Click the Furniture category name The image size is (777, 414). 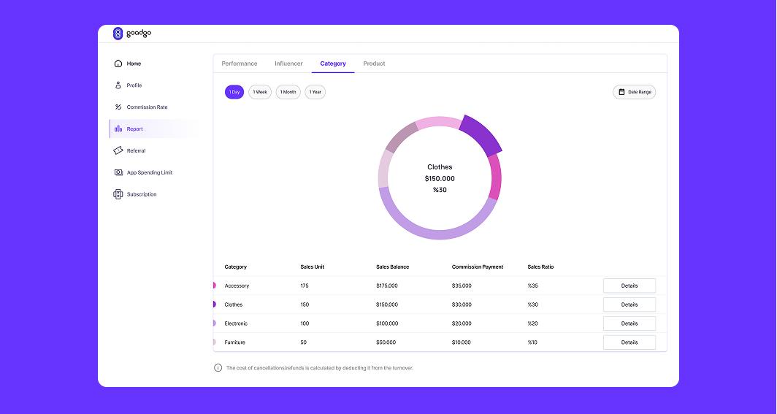coord(235,342)
